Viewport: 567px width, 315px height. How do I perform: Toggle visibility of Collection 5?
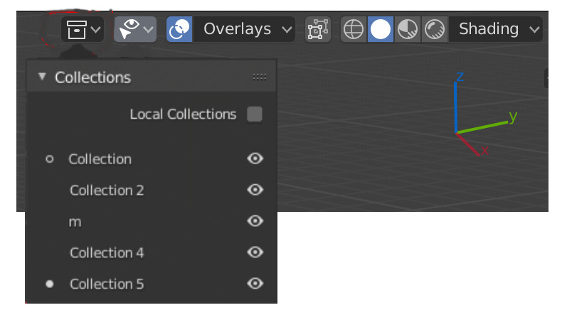[x=255, y=284]
